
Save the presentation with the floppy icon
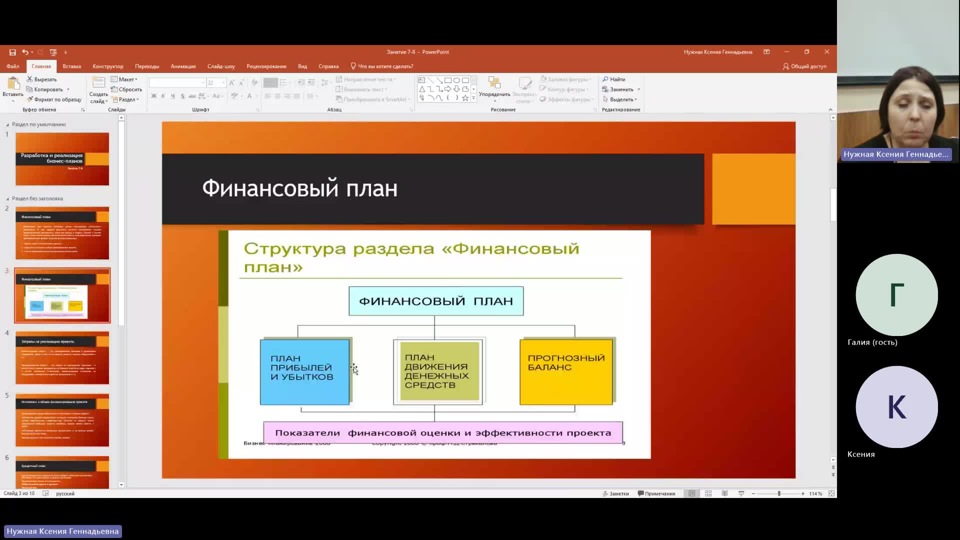[x=12, y=52]
